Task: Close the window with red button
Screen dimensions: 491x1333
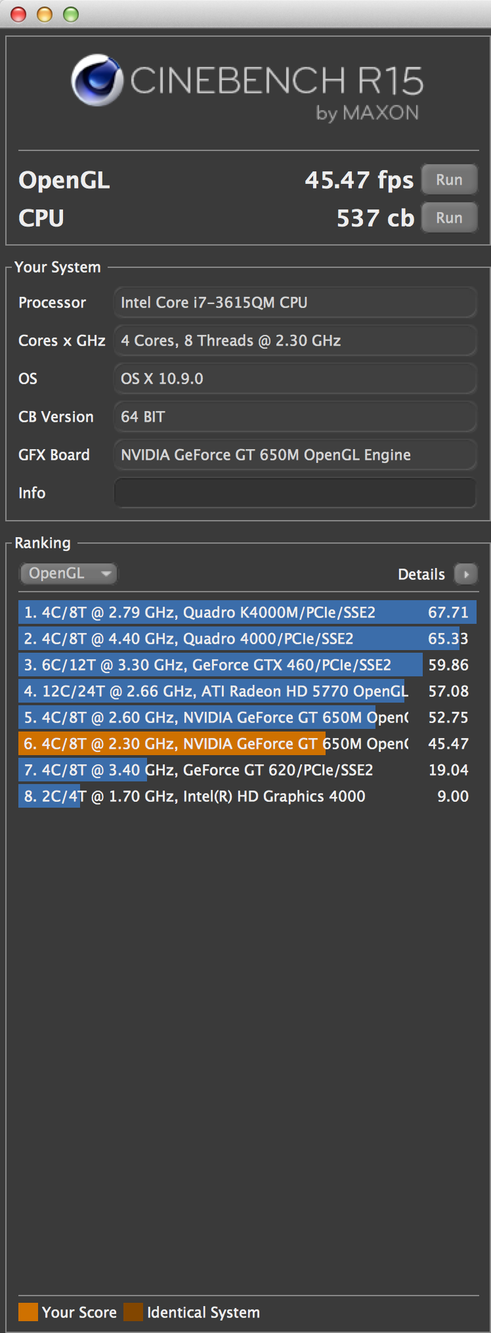Action: pos(18,14)
